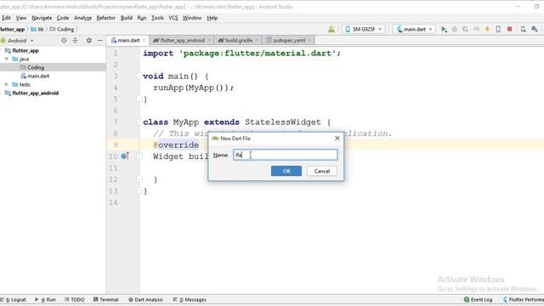Fold the MyApp class at line 7
Viewport: 544px width, 306px height.
(139, 122)
